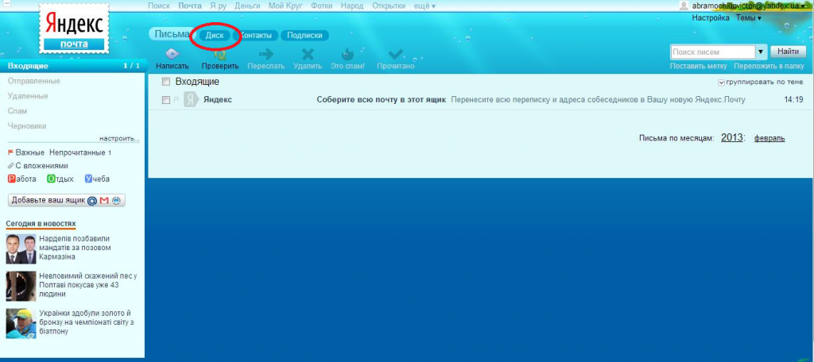Click the Удалить delete X icon
814x362 pixels.
click(x=308, y=54)
